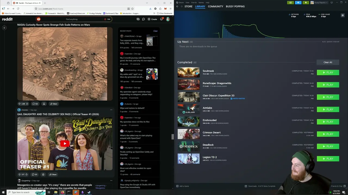Viewport: 348px width, 195px height.
Task: Share the Curiosity Rover post
Action: coord(54,104)
